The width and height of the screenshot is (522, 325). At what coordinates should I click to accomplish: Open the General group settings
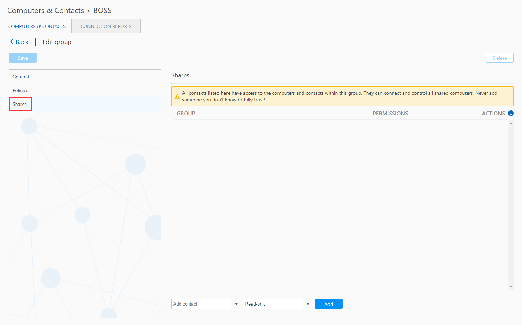point(21,76)
